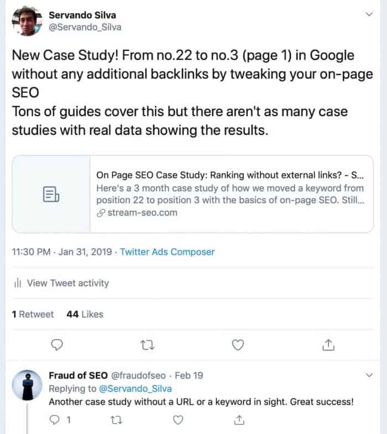Click the View Tweet activity text

pos(68,283)
